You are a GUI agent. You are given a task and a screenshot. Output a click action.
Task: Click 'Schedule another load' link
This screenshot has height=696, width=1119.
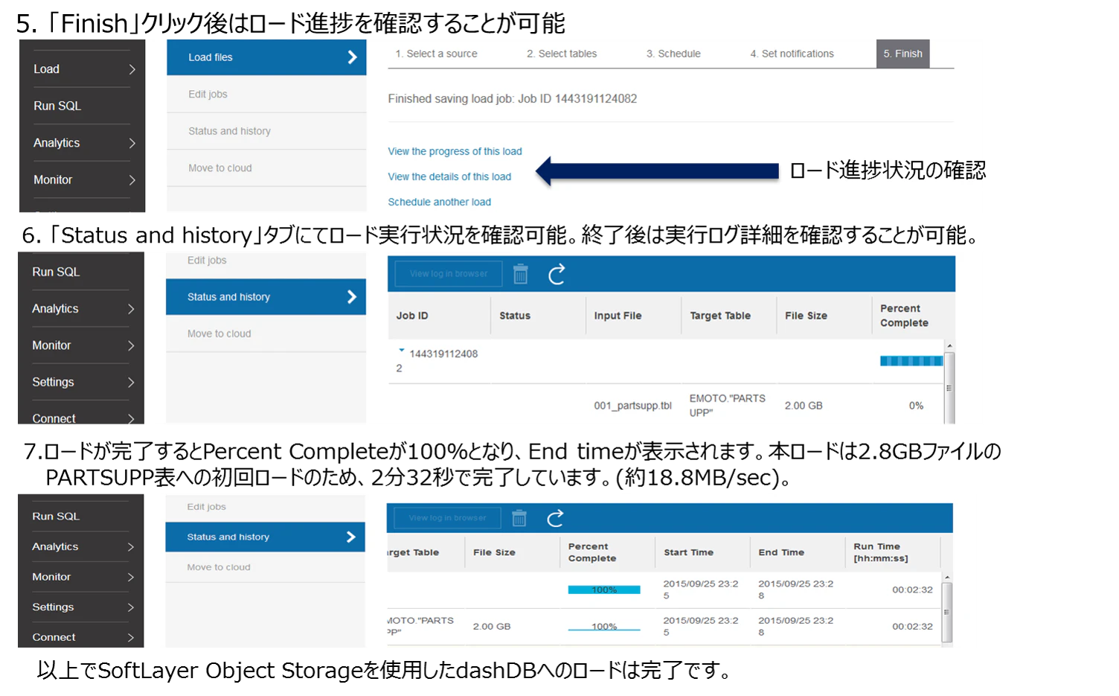coord(439,202)
